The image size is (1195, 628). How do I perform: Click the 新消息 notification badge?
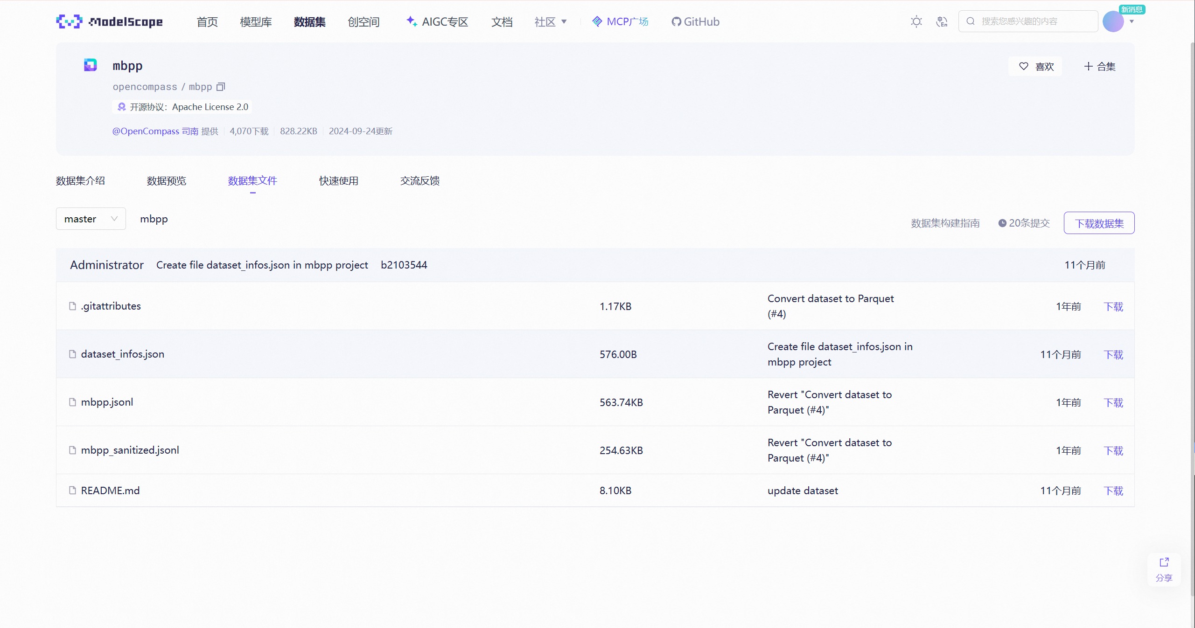(x=1132, y=9)
